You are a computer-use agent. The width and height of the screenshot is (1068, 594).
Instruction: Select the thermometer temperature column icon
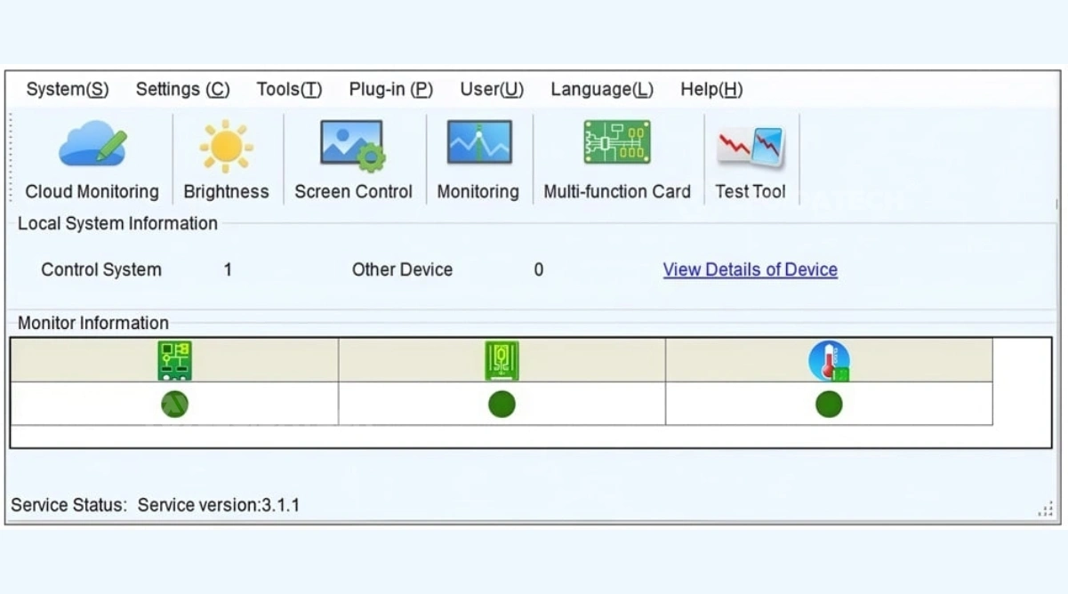(829, 361)
